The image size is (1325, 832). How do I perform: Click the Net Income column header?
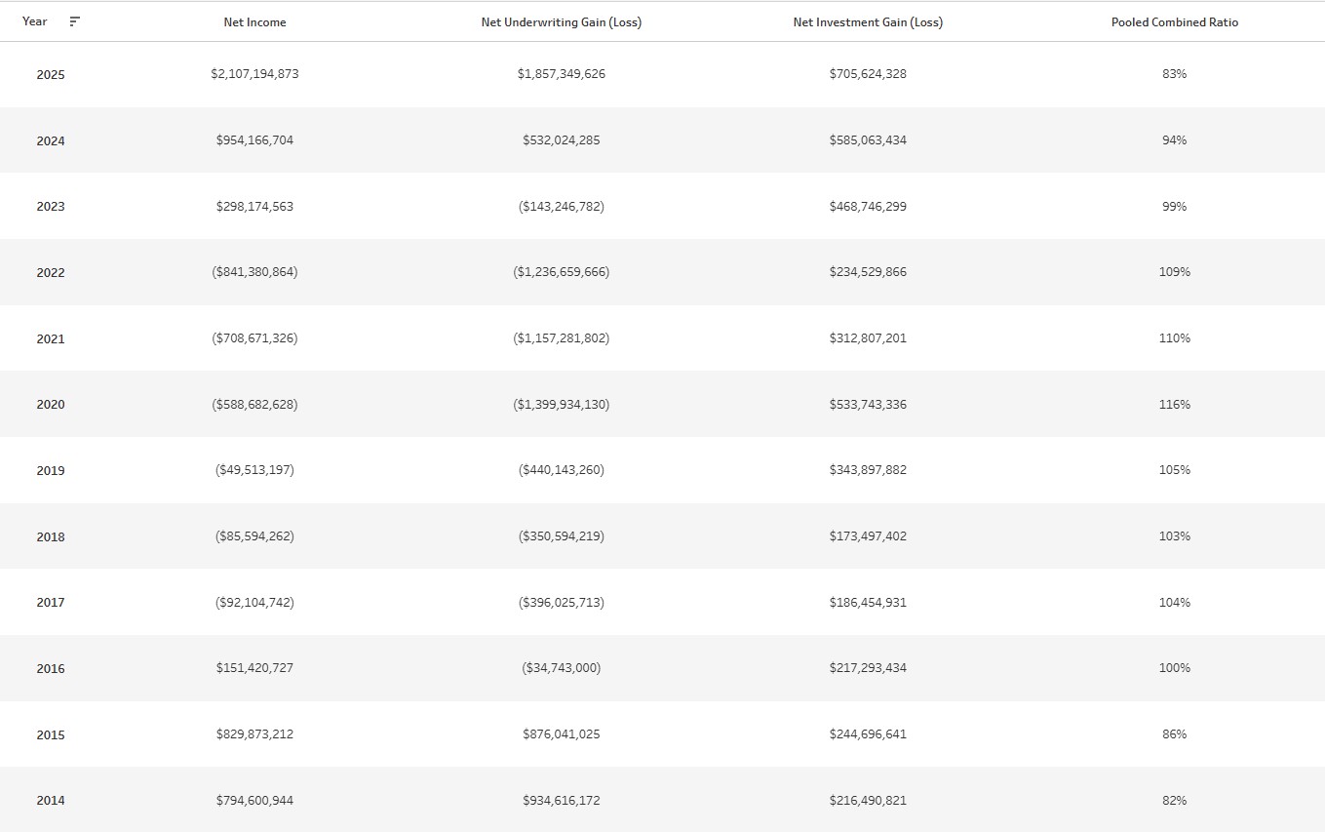254,22
